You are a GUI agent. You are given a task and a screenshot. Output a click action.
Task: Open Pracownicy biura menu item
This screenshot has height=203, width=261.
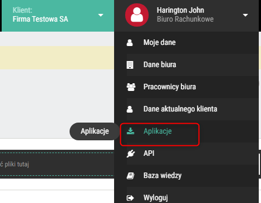pyautogui.click(x=186, y=87)
